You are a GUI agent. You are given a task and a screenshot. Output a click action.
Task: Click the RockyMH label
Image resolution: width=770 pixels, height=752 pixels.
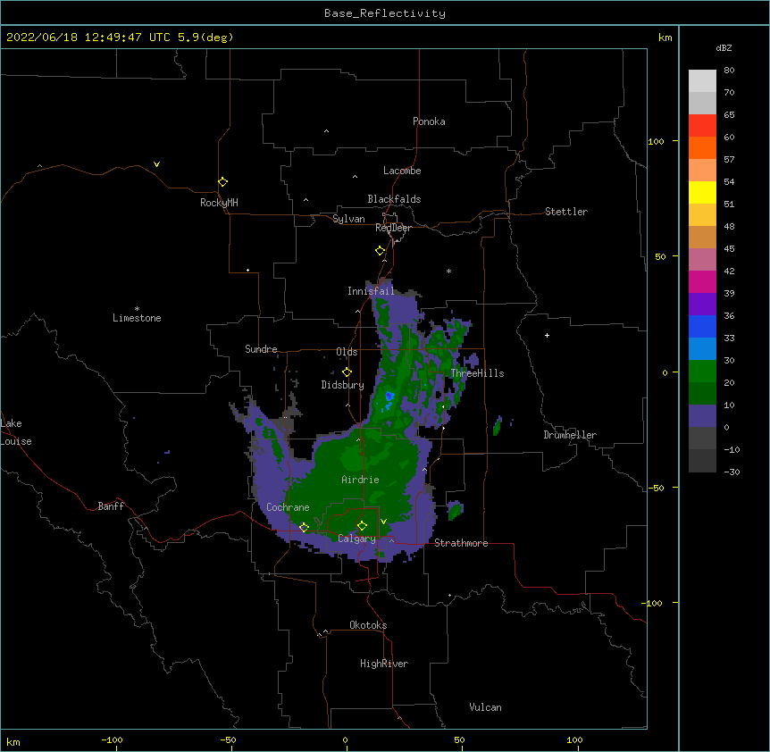tap(219, 202)
